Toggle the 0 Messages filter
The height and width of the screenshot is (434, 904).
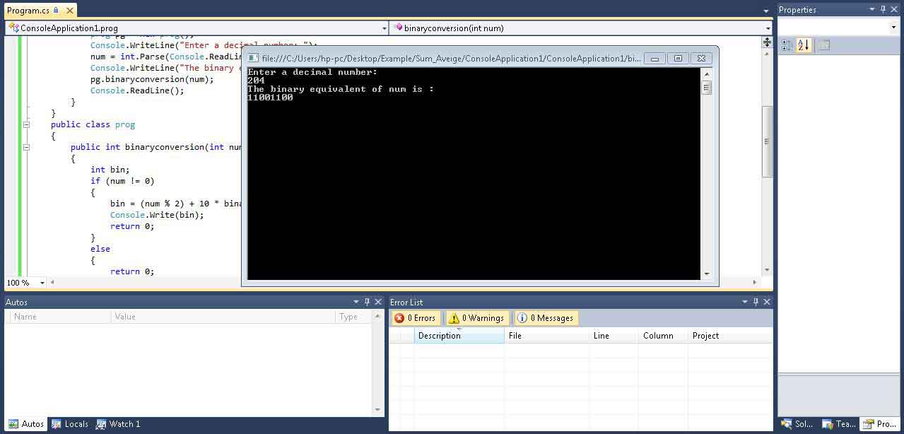click(x=544, y=318)
